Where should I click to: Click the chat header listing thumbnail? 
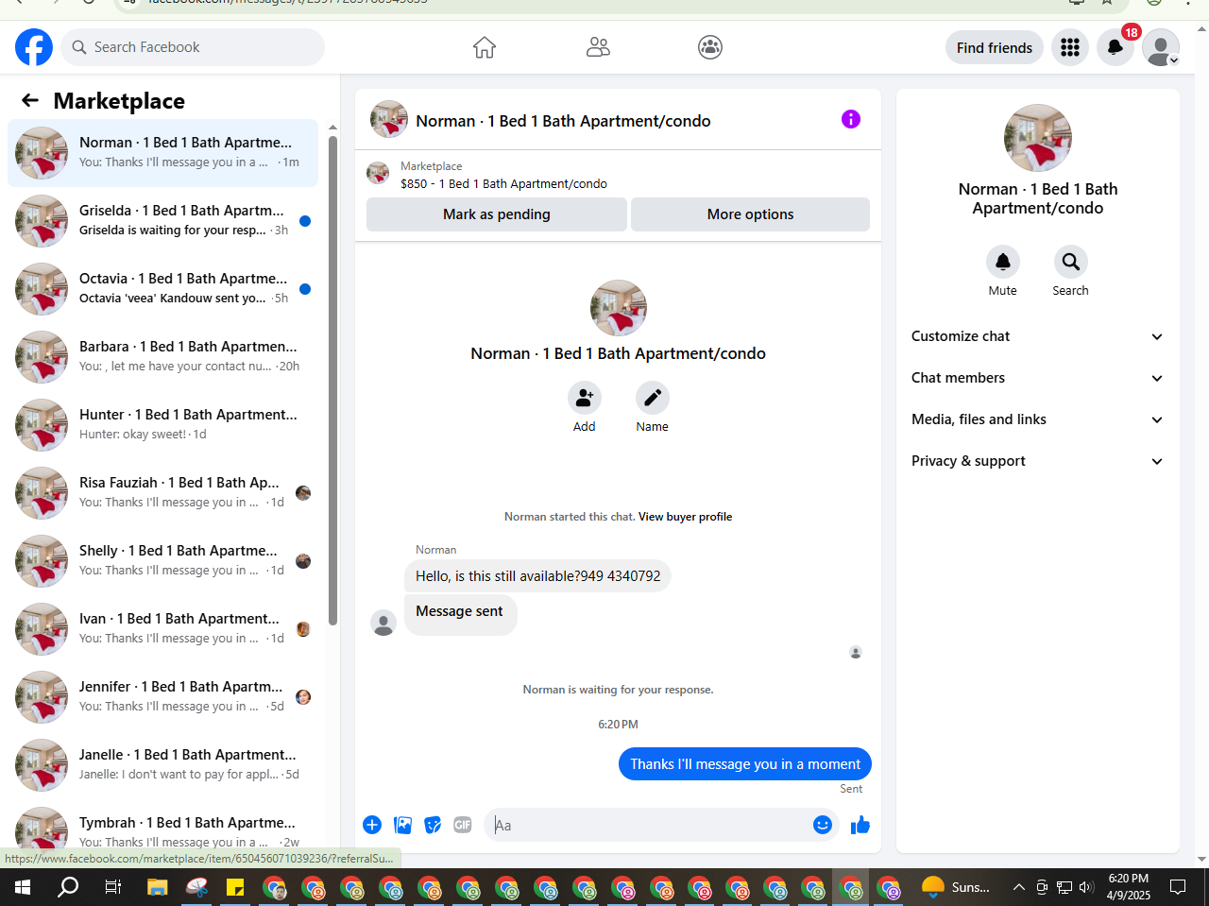coord(389,120)
